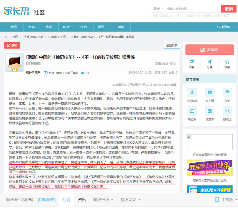Click the 新概念英语 hot search keyword

pyautogui.click(x=203, y=16)
